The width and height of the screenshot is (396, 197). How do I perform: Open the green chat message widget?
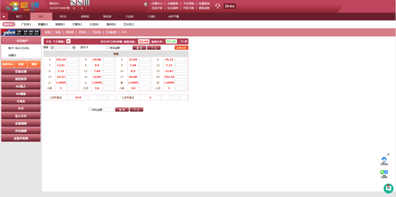pyautogui.click(x=388, y=188)
